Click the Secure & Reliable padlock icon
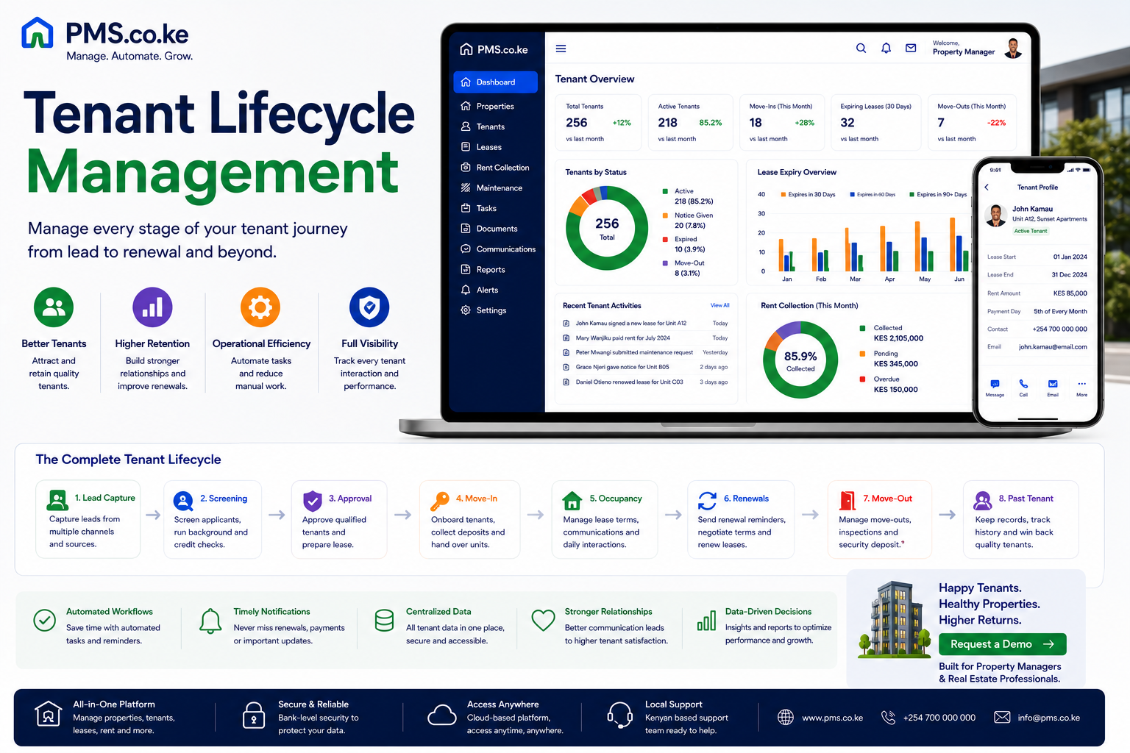 tap(254, 715)
